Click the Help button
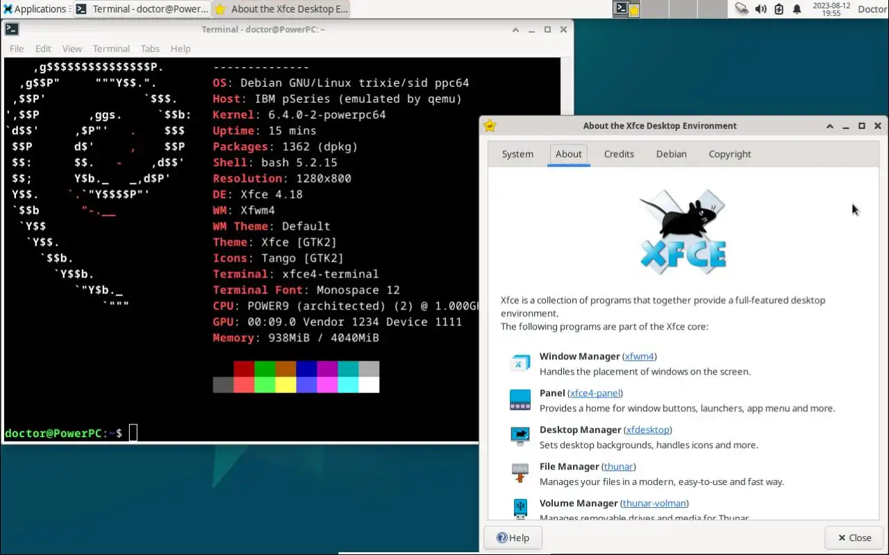This screenshot has height=555, width=889. [513, 538]
